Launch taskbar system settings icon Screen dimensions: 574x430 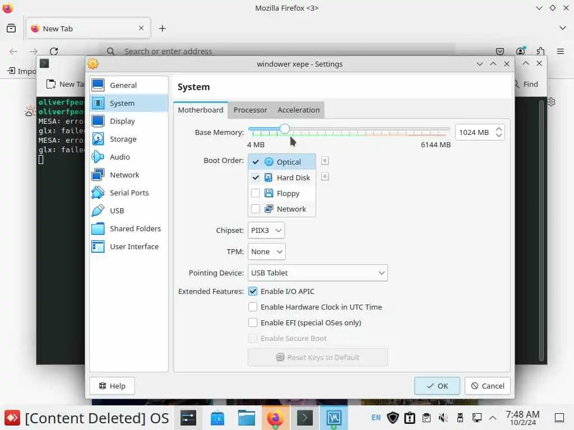(x=188, y=418)
